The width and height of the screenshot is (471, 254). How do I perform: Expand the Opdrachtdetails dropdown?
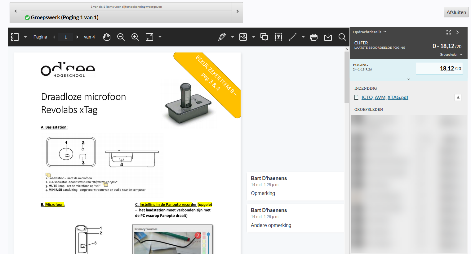point(369,32)
